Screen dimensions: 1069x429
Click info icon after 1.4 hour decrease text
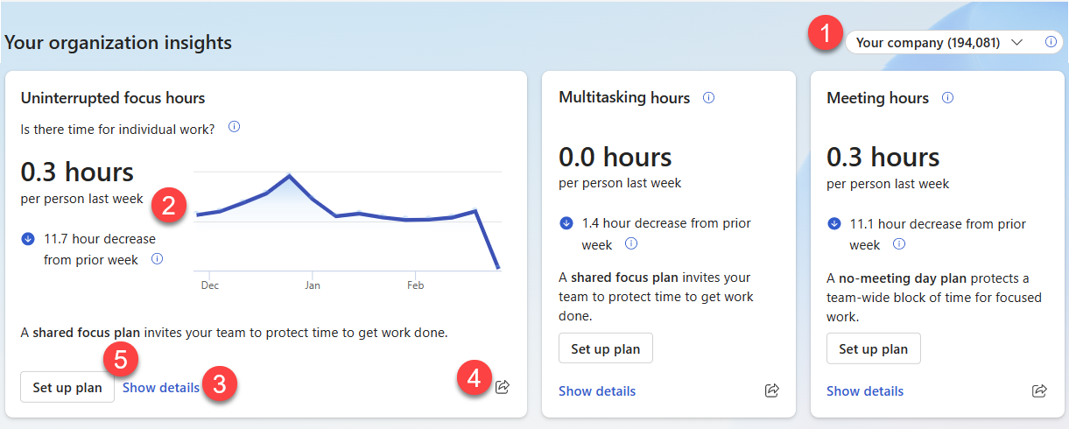pos(630,244)
